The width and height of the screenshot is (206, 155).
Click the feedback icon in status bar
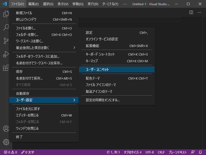[x=193, y=152]
